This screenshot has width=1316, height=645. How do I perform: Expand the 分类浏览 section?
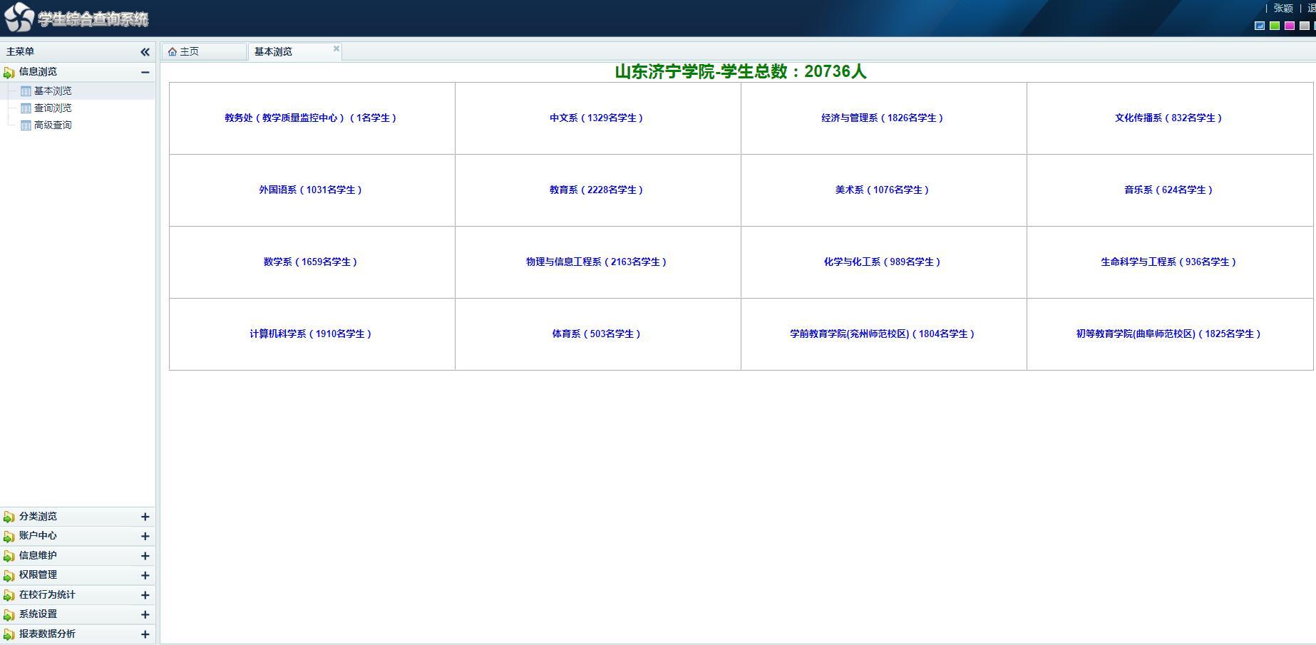[x=145, y=517]
